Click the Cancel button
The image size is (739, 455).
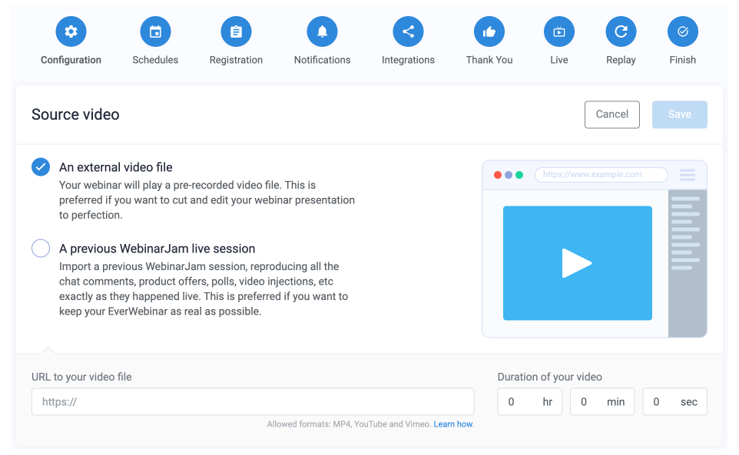(611, 114)
